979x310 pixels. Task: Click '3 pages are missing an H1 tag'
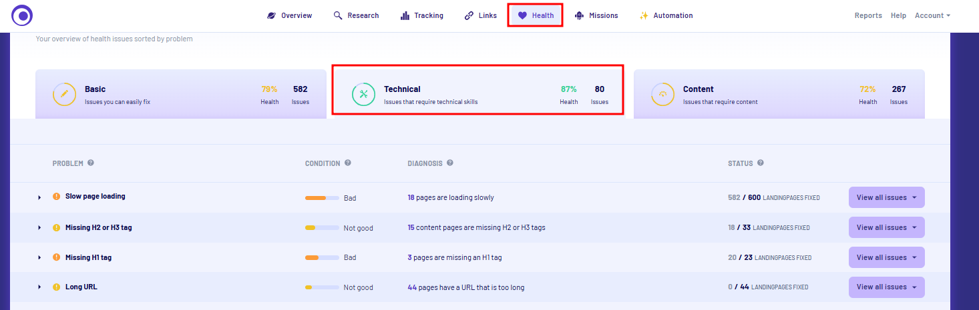point(454,257)
